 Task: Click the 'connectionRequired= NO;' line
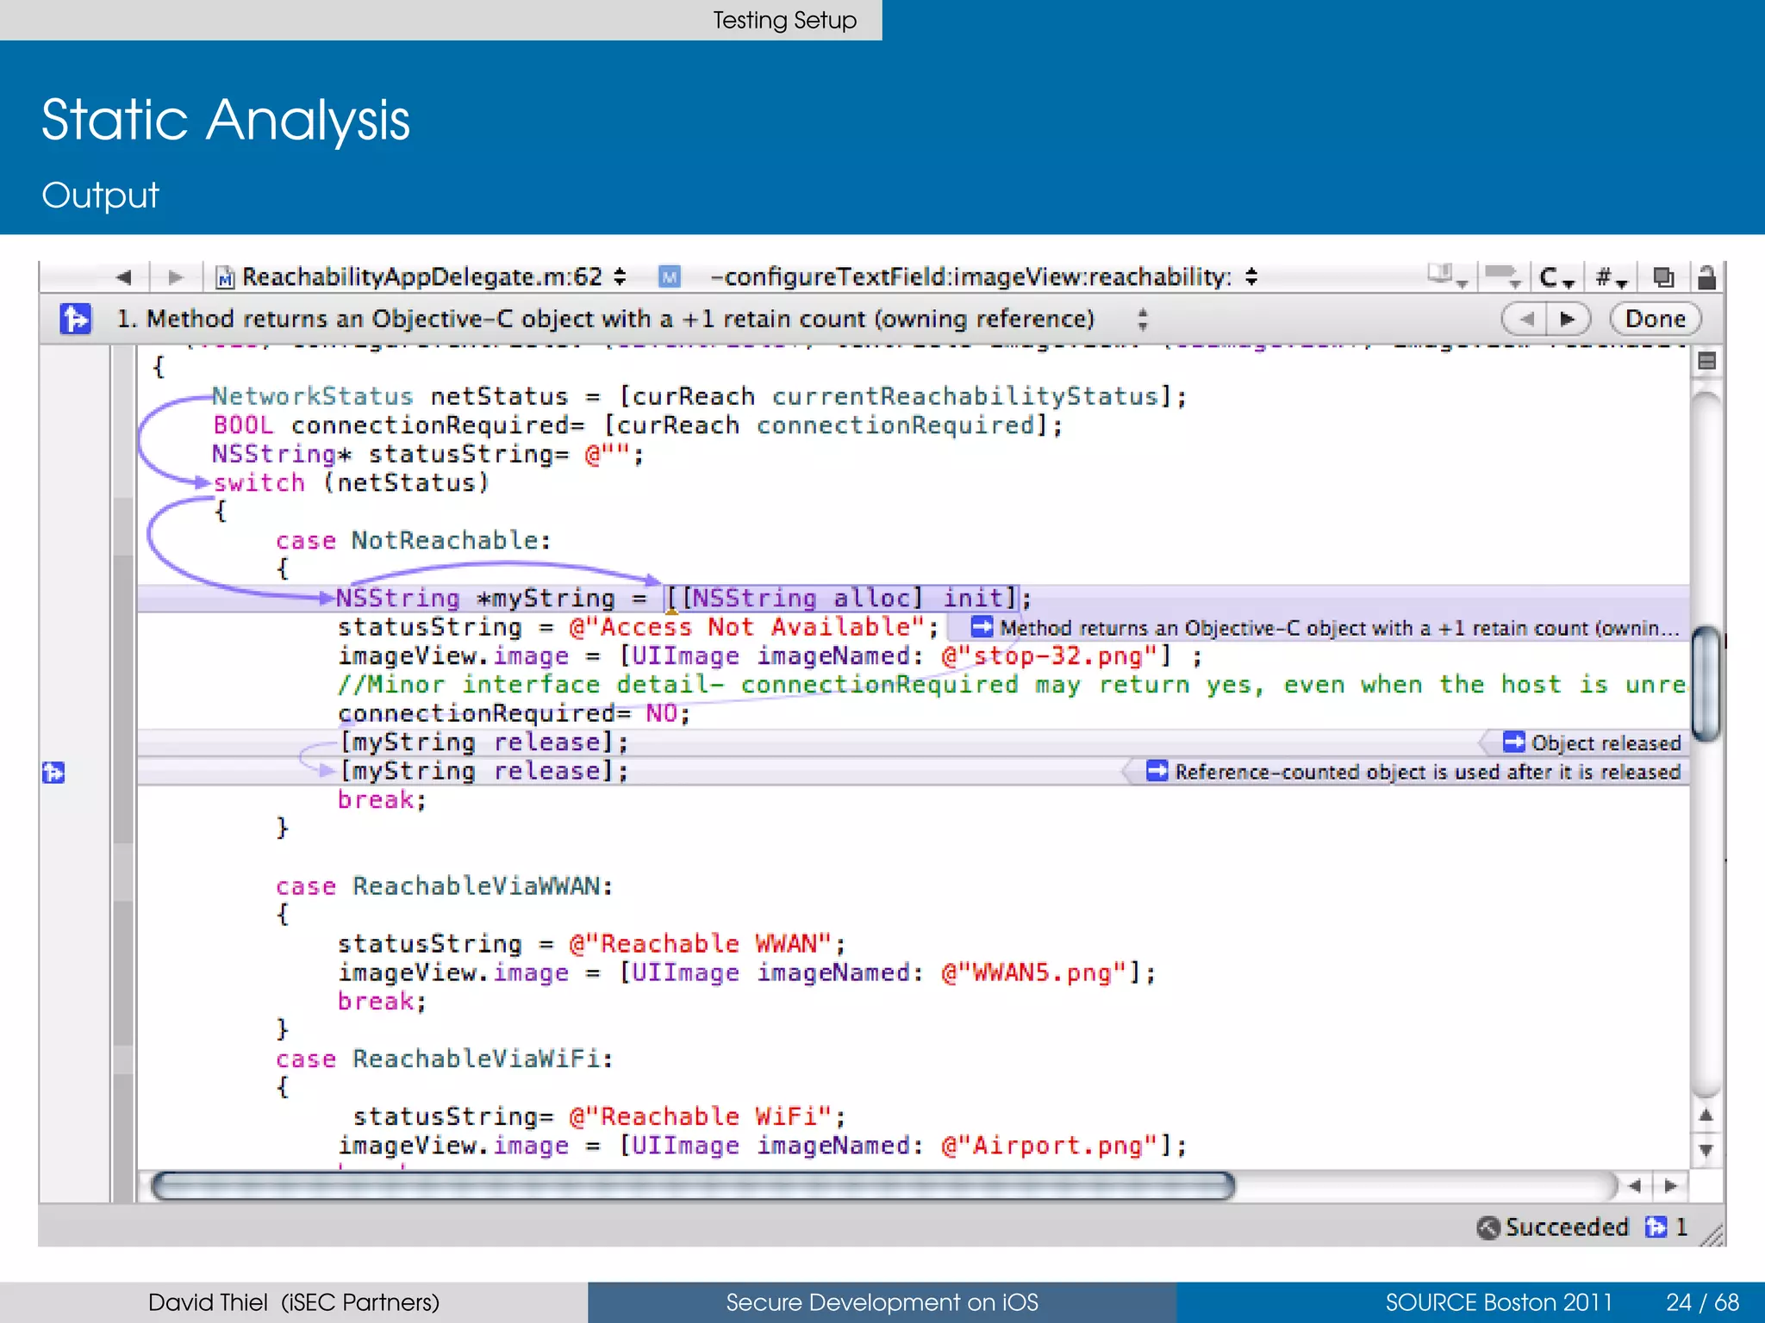pyautogui.click(x=515, y=713)
